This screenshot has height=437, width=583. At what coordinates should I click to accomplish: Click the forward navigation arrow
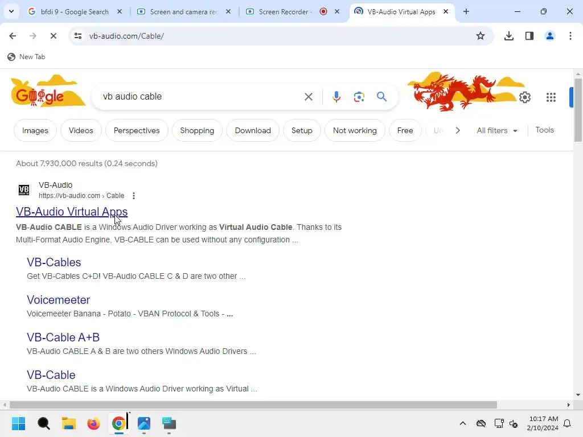(x=32, y=36)
